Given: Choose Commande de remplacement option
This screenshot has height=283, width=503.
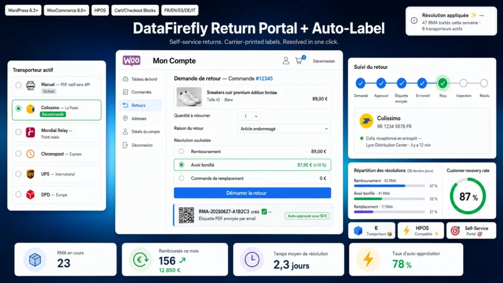Looking at the screenshot, I should click(252, 178).
